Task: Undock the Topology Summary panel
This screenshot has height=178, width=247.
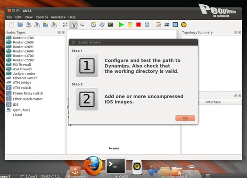Action: pos(236,32)
